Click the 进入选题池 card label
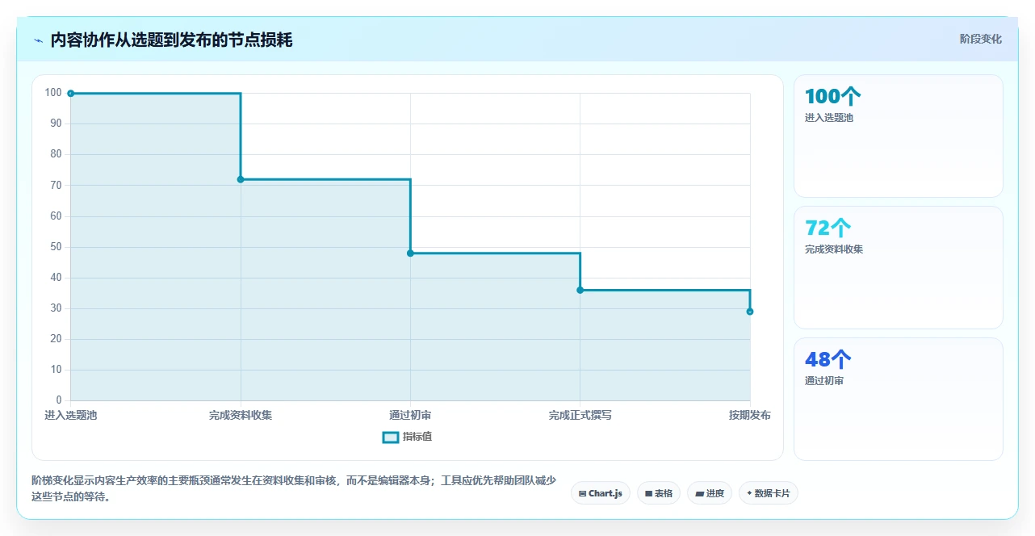 pos(829,118)
